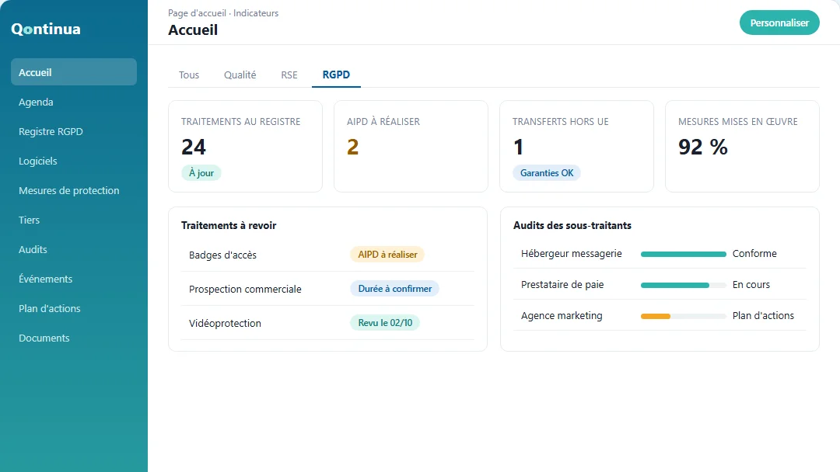Click the Conforme status label

coord(754,253)
